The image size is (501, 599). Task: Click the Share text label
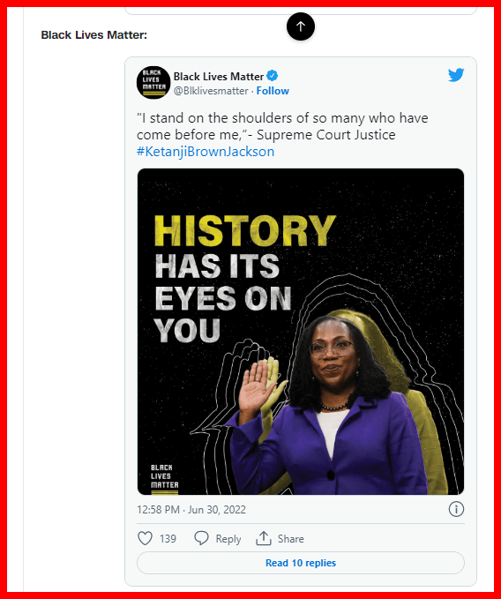coord(290,539)
